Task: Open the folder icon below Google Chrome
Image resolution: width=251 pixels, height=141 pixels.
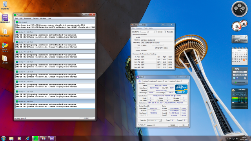Action: [5, 59]
